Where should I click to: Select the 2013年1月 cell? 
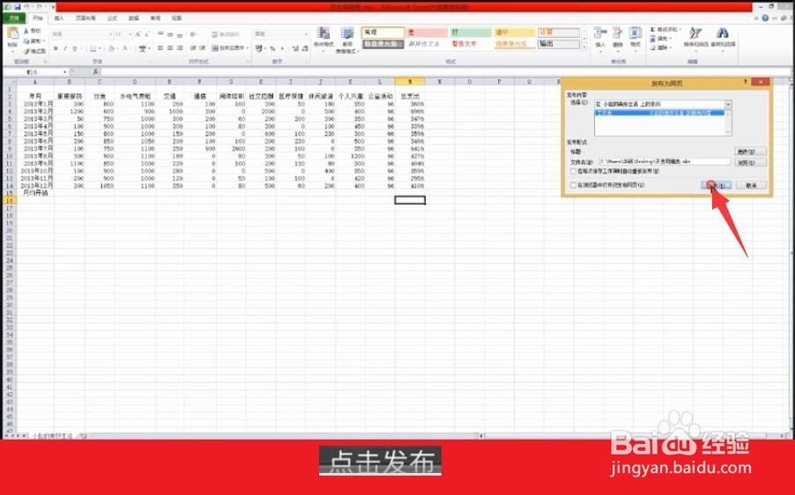35,104
